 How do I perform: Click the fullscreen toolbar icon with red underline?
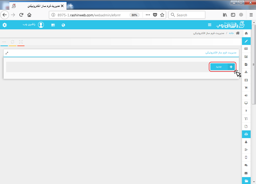21,42
